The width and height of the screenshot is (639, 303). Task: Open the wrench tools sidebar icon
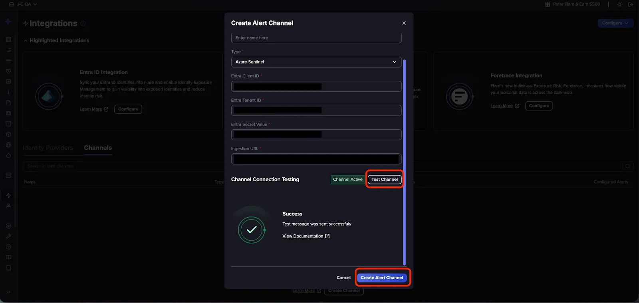pos(8,236)
